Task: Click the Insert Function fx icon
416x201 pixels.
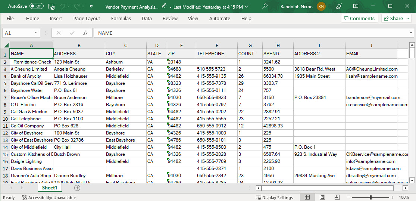Action: pos(85,33)
